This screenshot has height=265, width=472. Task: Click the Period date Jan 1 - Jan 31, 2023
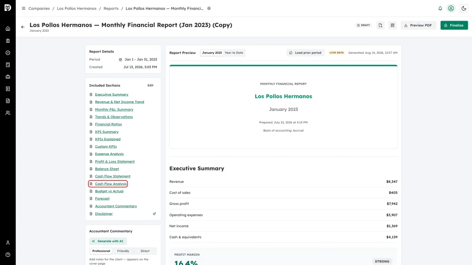pyautogui.click(x=141, y=59)
